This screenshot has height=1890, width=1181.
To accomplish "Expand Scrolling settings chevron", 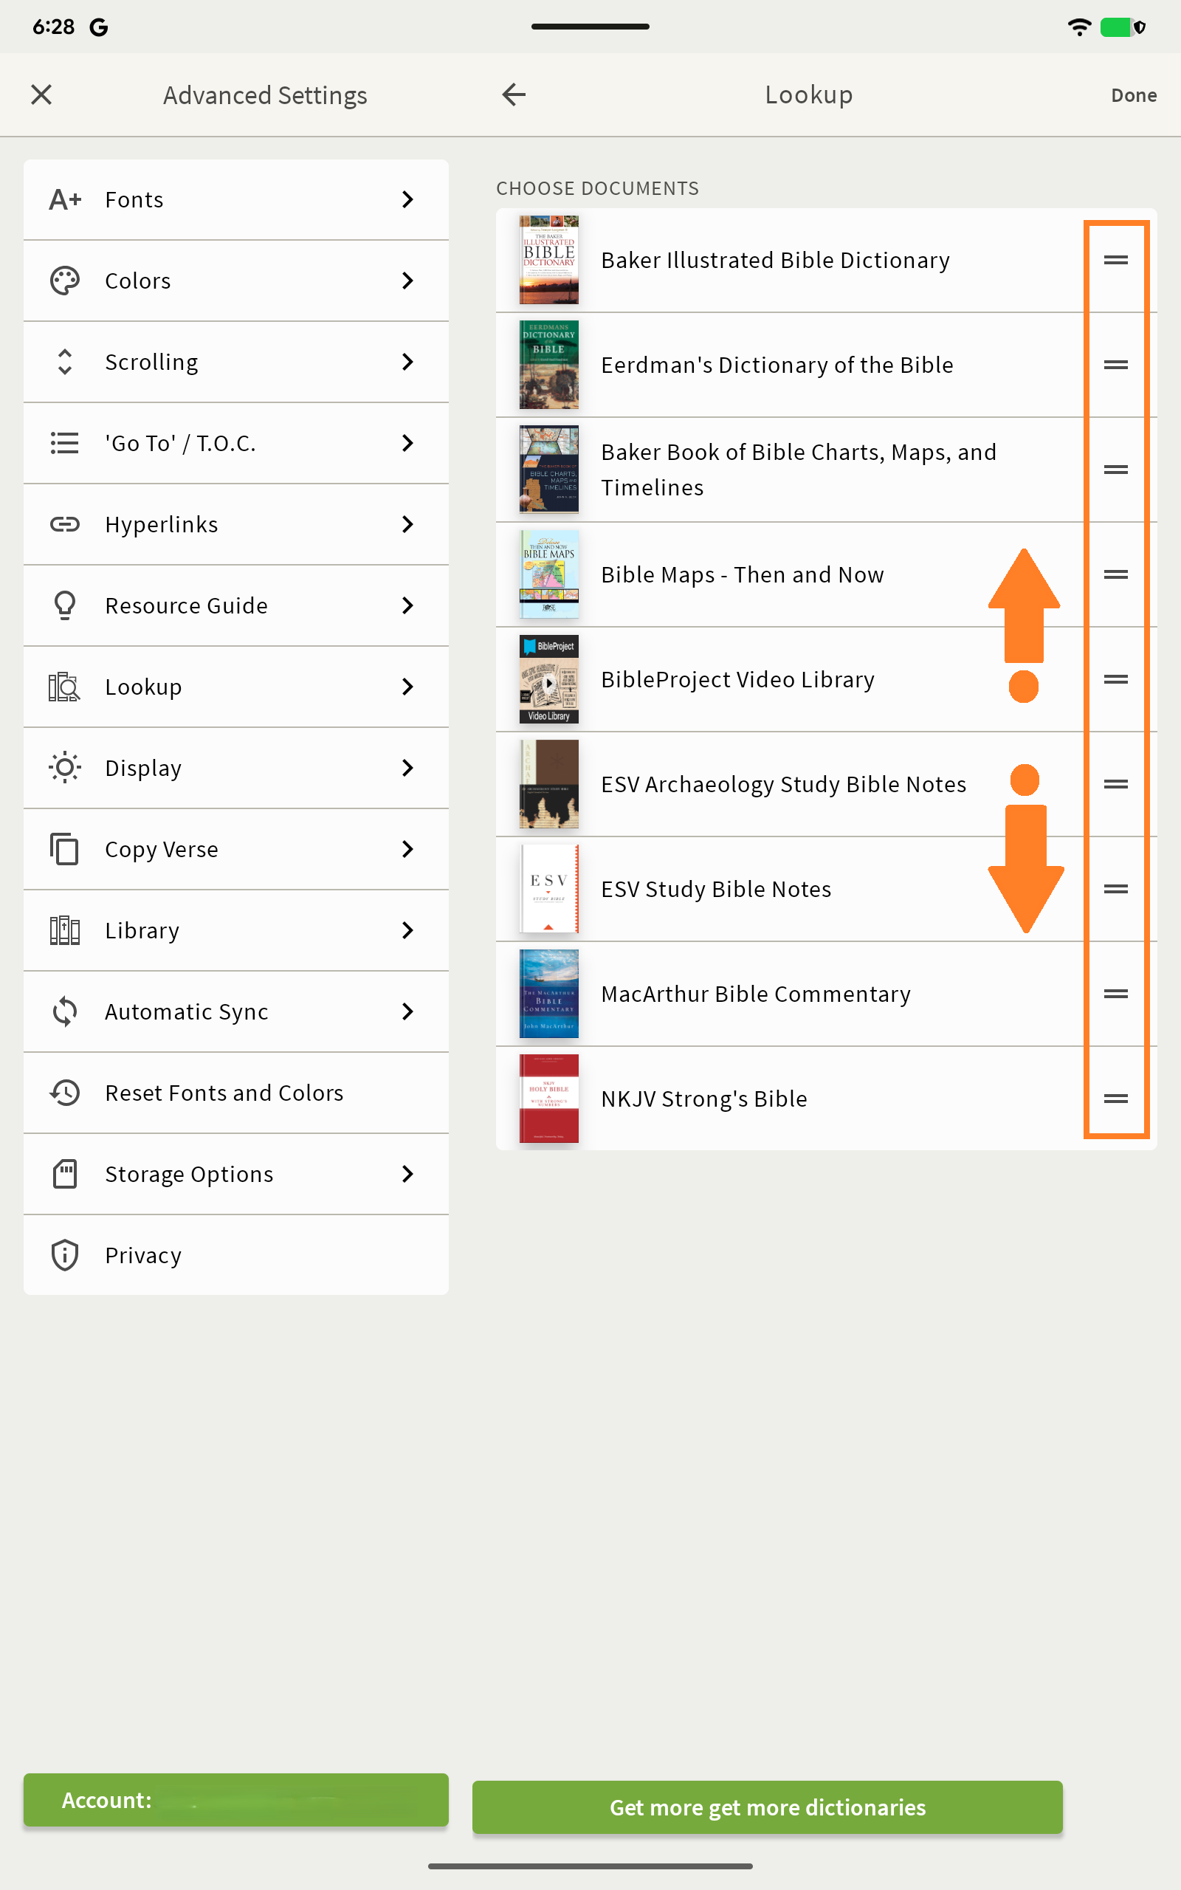I will (x=407, y=362).
